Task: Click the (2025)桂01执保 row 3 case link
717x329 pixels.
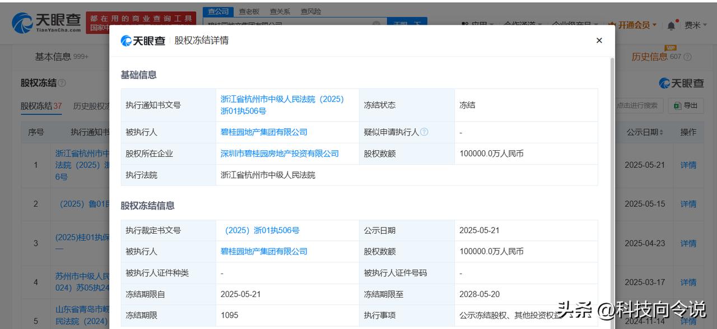Action: coord(82,243)
